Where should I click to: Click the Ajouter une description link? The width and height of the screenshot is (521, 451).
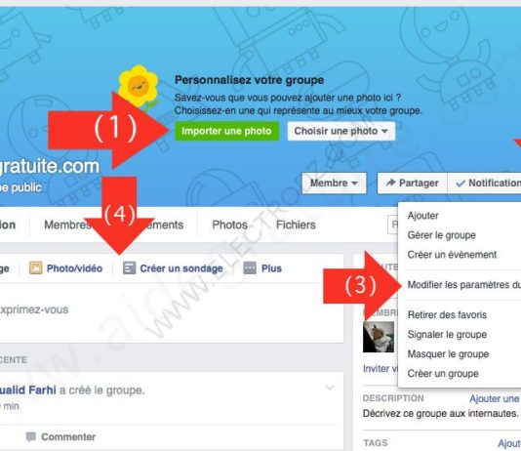tap(495, 398)
